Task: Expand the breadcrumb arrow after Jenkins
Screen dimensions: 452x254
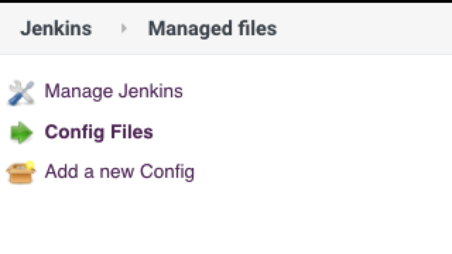Action: (x=124, y=28)
